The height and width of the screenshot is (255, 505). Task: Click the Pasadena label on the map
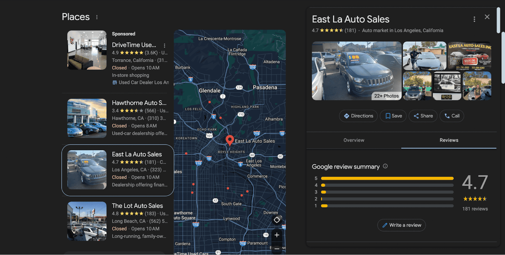[x=265, y=87]
